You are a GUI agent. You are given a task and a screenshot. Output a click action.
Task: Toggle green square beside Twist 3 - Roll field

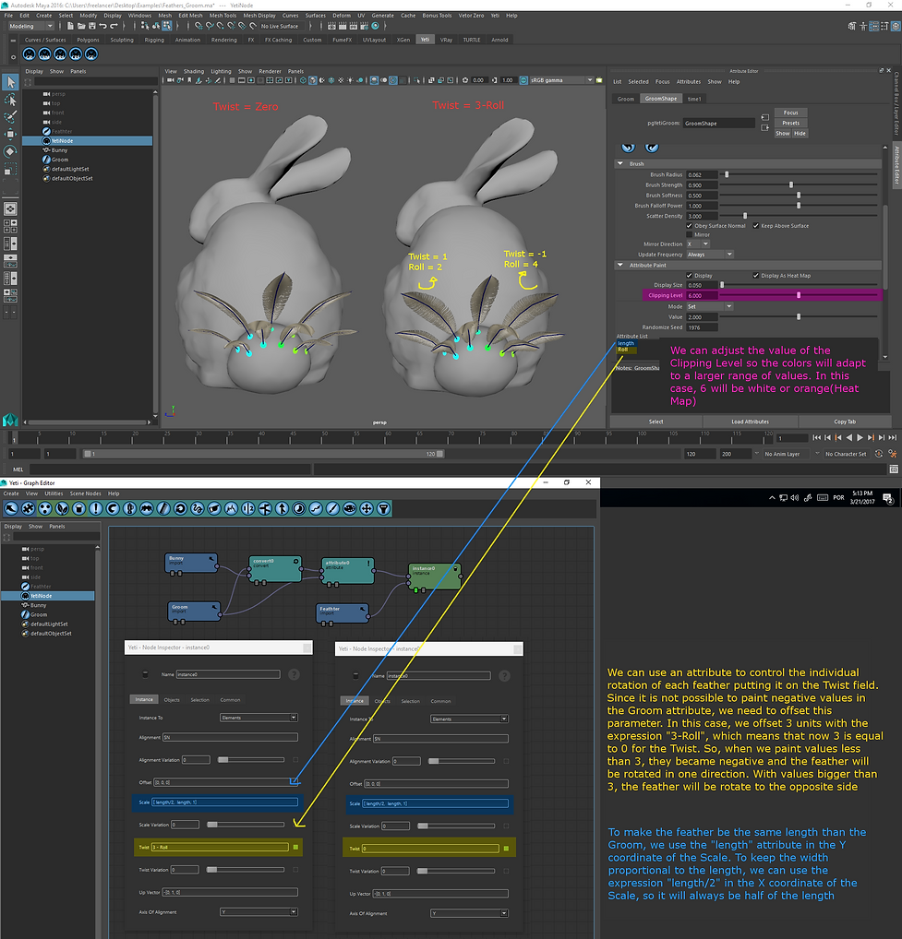(295, 847)
